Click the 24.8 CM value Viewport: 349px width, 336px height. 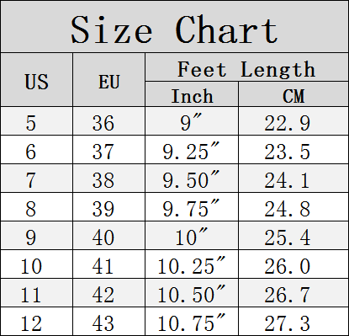coord(288,209)
